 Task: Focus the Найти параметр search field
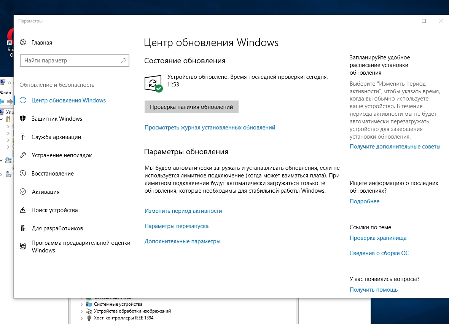click(75, 61)
